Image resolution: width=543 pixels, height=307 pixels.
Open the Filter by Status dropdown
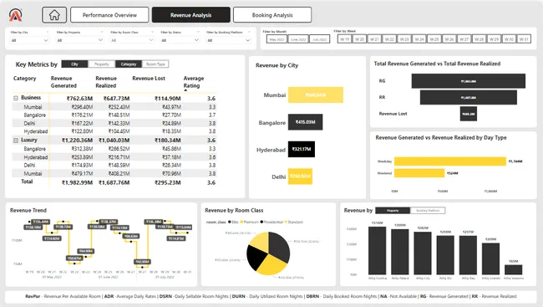(180, 40)
